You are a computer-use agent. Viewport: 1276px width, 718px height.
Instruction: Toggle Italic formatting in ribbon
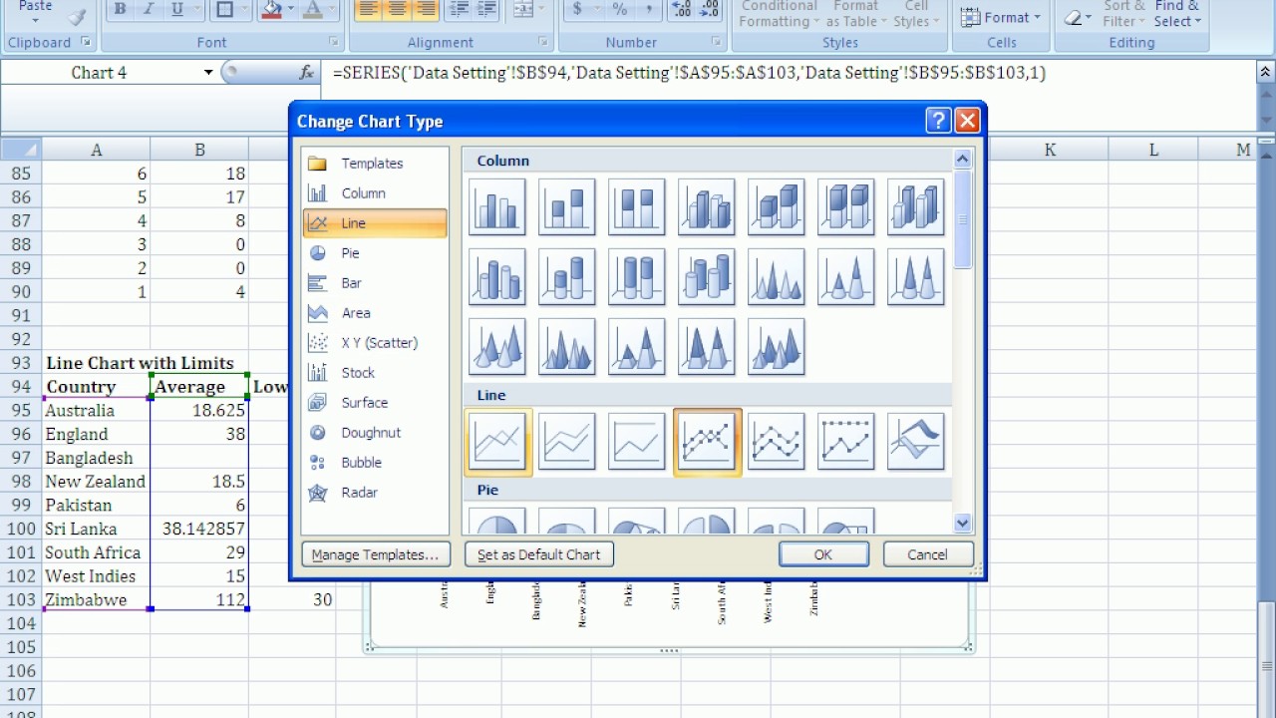(149, 10)
